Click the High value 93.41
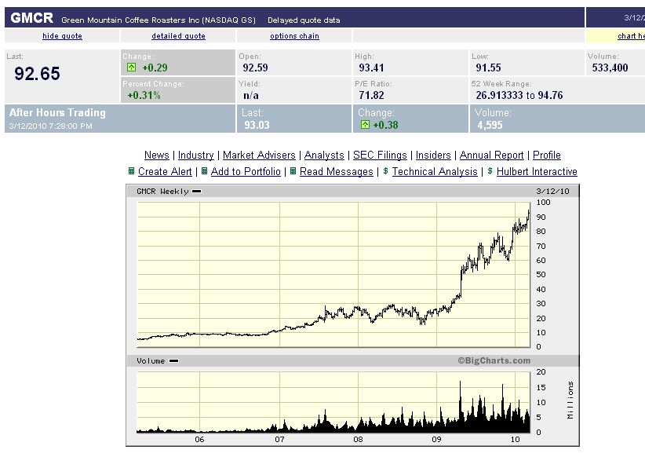This screenshot has height=457, width=645. coord(371,68)
